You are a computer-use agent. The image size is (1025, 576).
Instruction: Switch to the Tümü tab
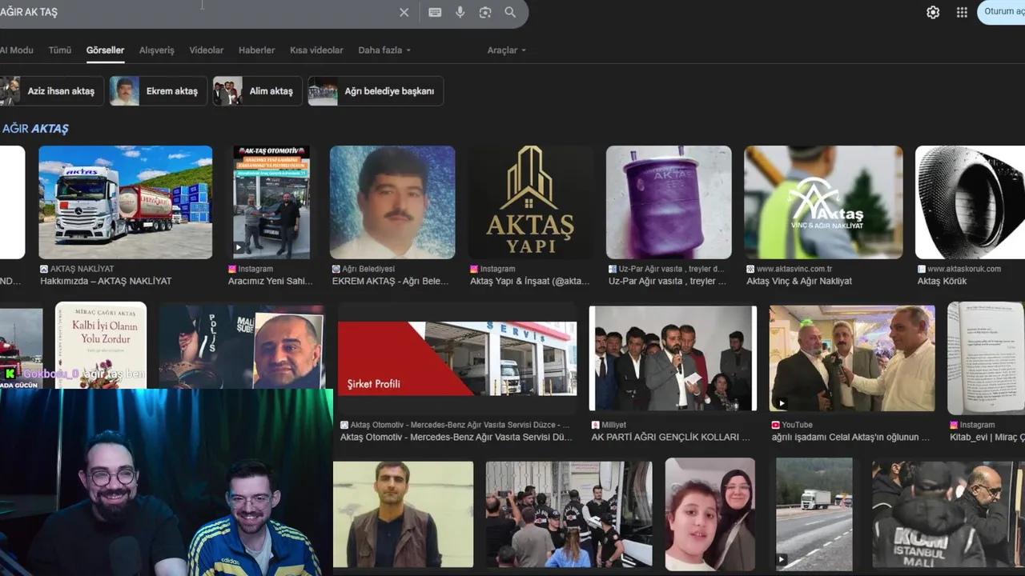click(60, 50)
